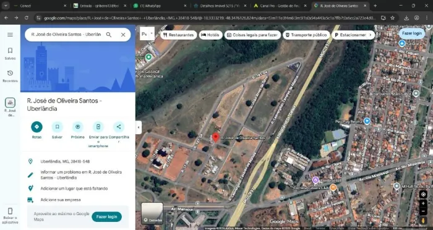Image resolution: width=433 pixels, height=230 pixels.
Task: Switch to Canal Pro tab
Action: 280,6
